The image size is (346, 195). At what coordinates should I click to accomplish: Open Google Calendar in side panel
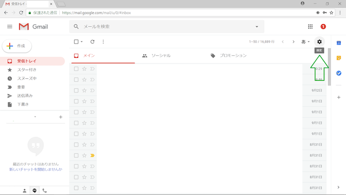point(339,43)
